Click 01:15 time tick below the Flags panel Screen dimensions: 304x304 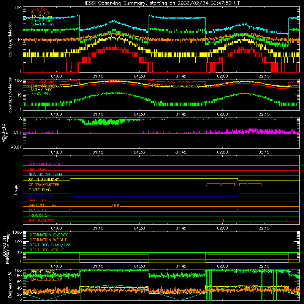click(x=98, y=228)
